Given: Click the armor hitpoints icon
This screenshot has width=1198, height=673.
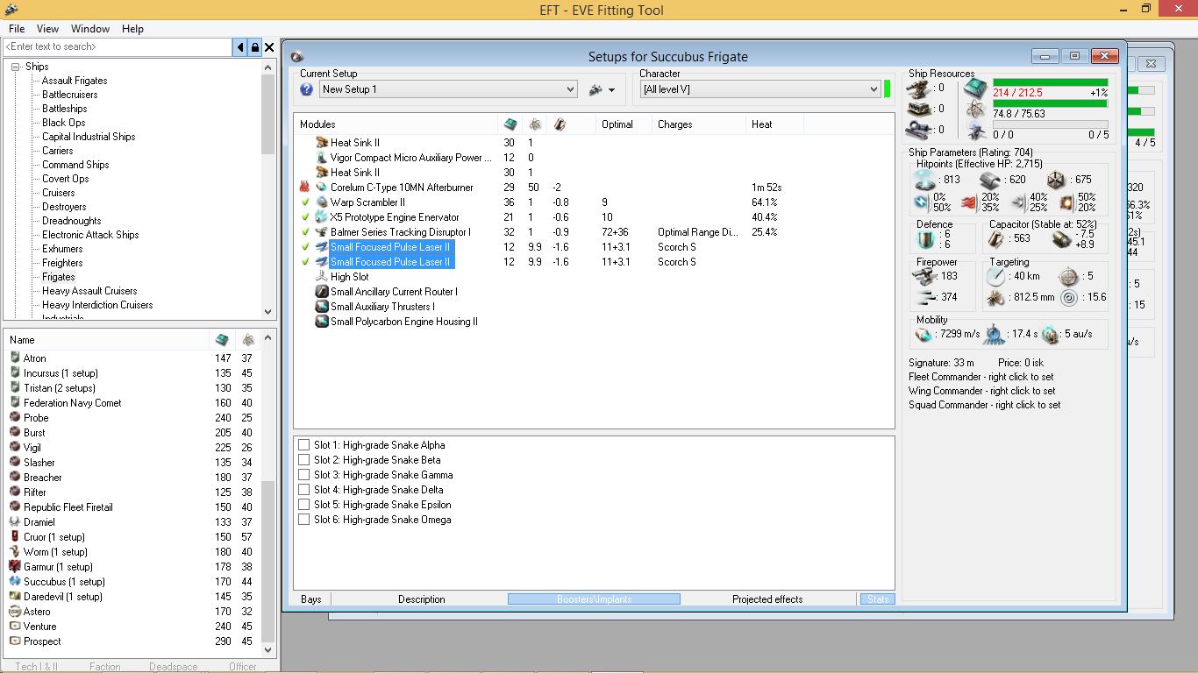Looking at the screenshot, I should tap(990, 180).
